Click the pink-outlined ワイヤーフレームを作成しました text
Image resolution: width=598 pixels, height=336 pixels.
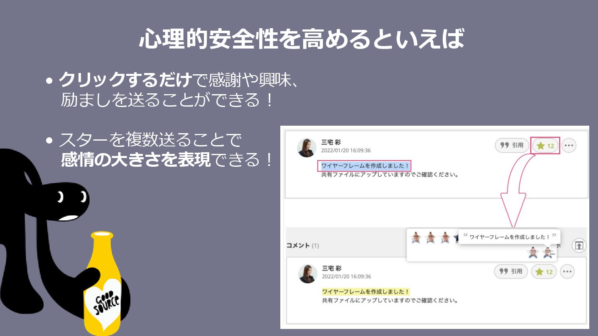pyautogui.click(x=365, y=166)
